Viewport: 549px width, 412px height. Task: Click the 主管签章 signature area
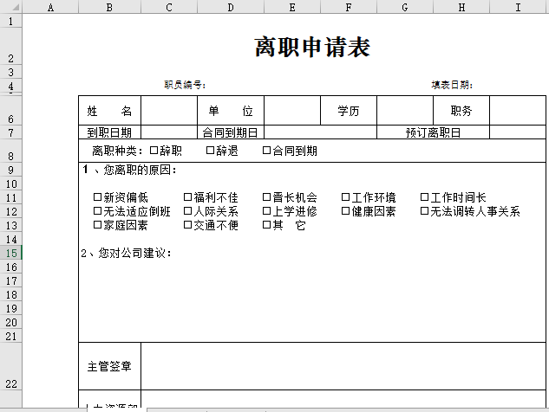click(343, 366)
